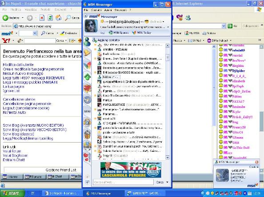Viewport: 264px width, 197px height.
Task: Click the contact list scrollbar up arrow
Action: (168, 46)
